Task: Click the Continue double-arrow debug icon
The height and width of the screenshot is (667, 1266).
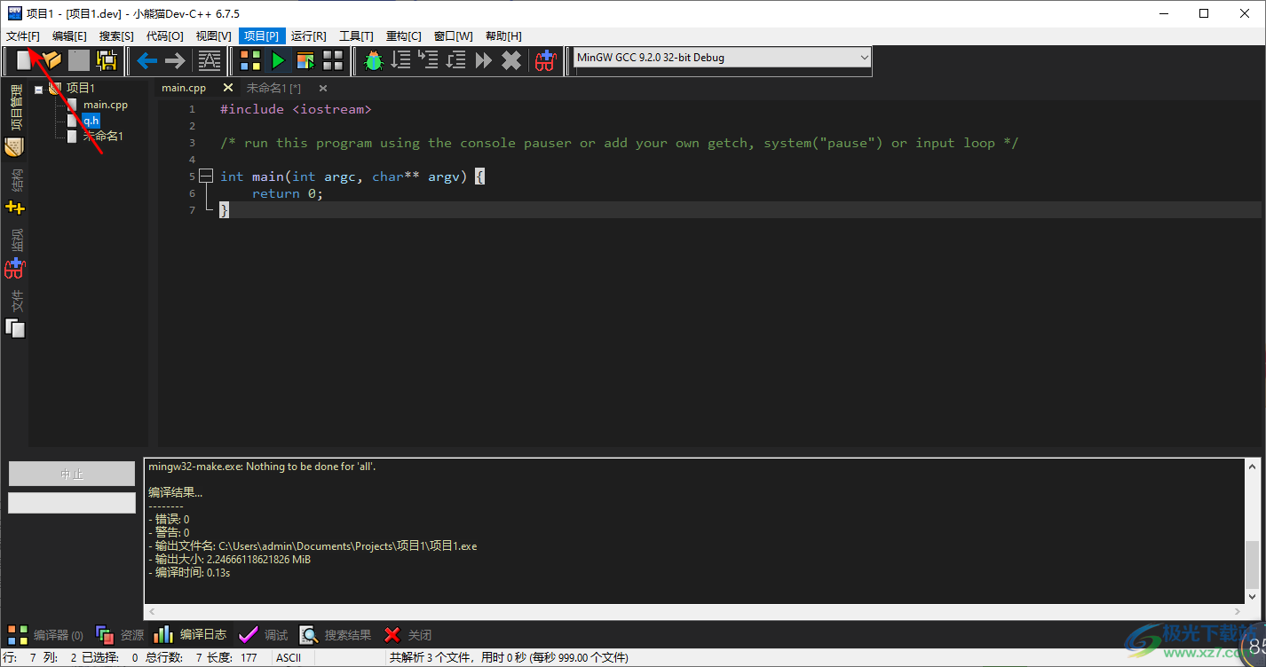Action: pos(484,60)
